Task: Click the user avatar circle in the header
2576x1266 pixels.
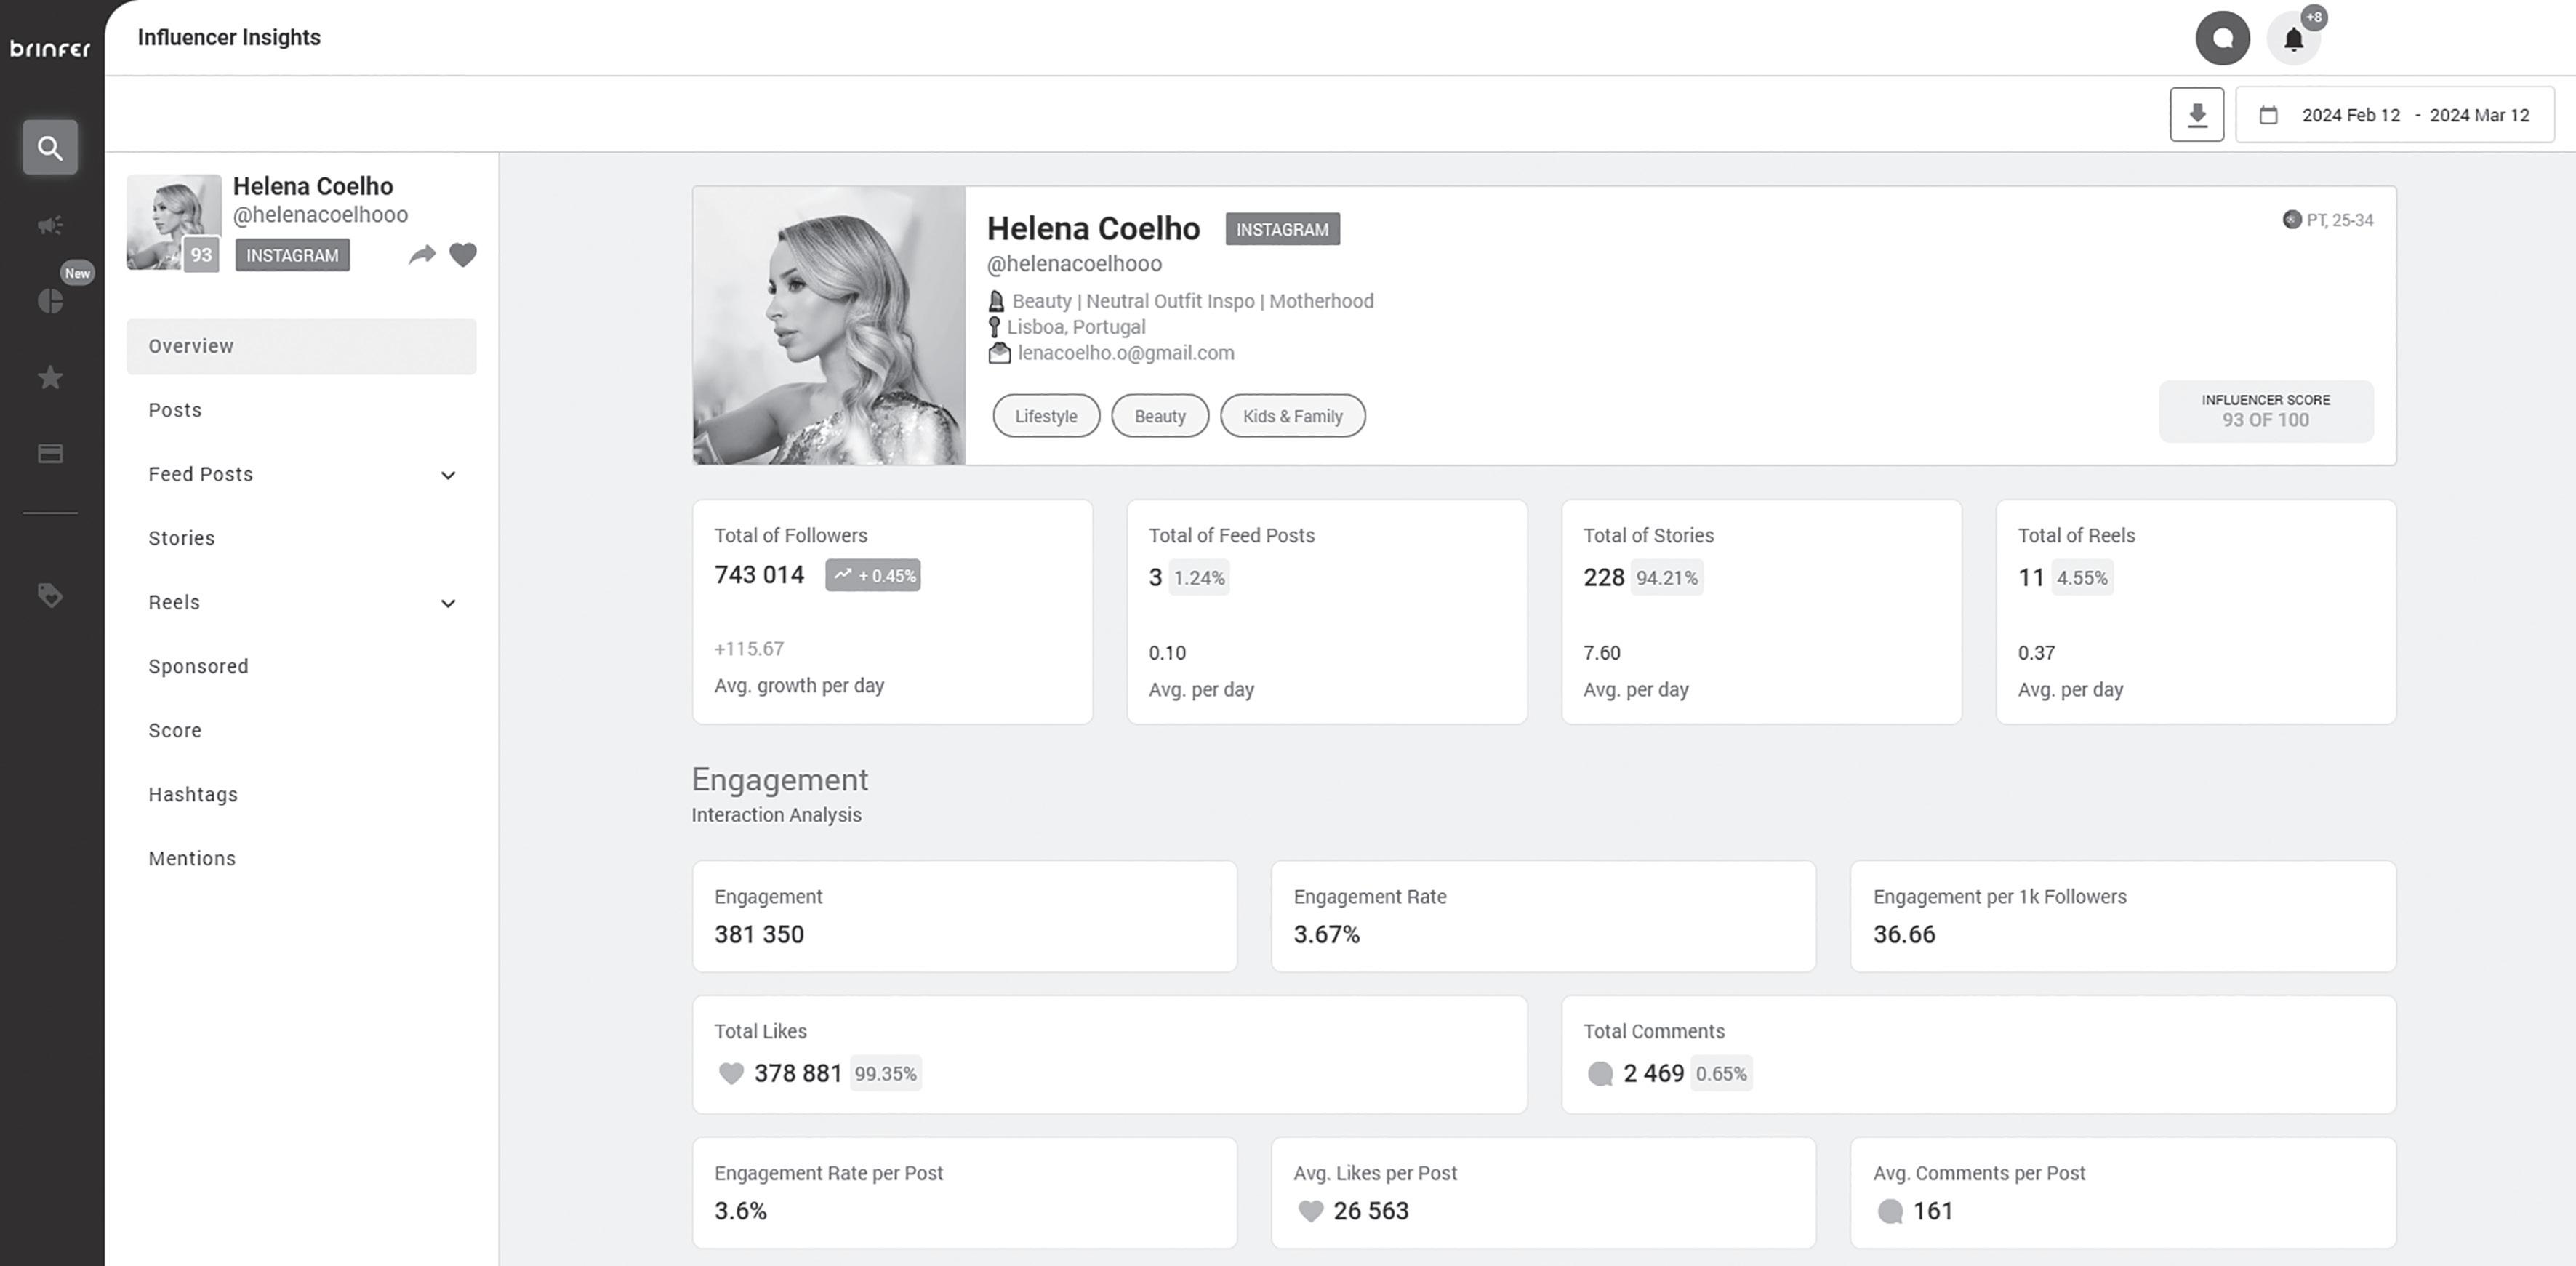Action: pyautogui.click(x=2222, y=39)
